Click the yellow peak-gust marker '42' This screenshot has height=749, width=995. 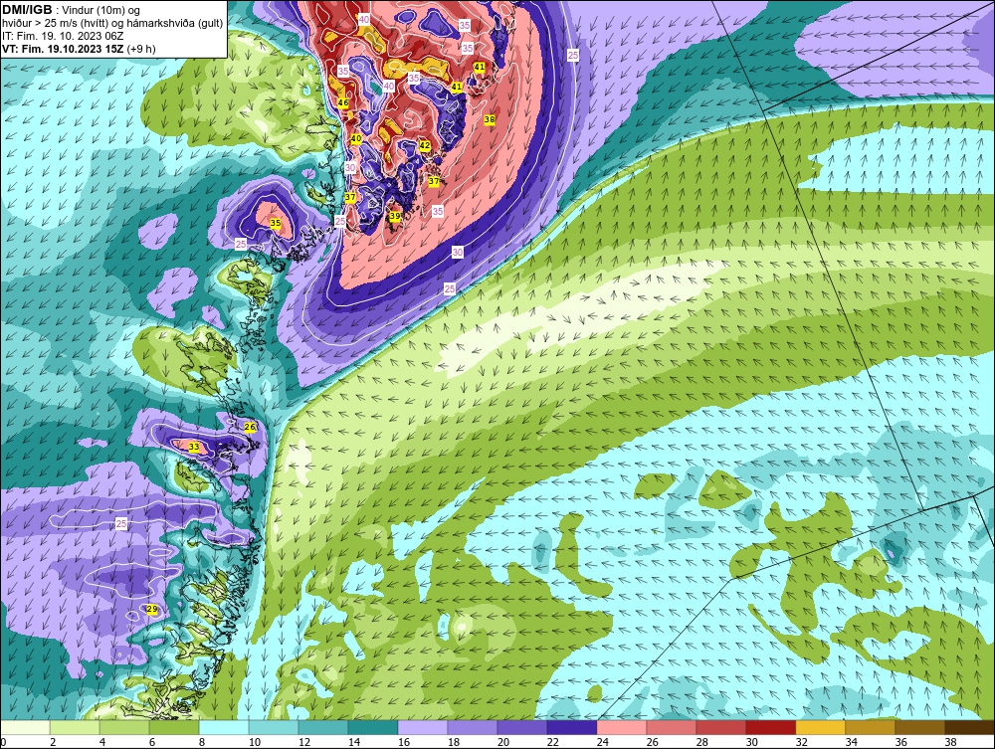425,145
